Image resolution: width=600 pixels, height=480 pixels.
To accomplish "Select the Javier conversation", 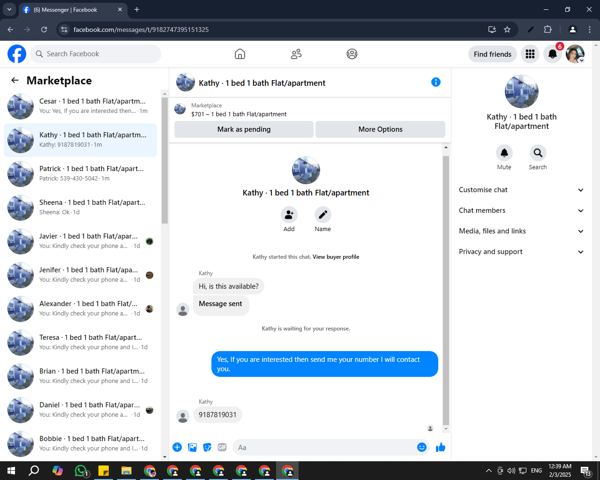I will 81,241.
